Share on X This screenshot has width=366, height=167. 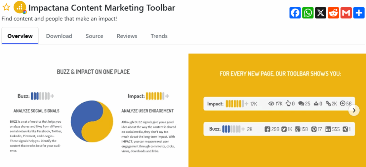point(321,13)
